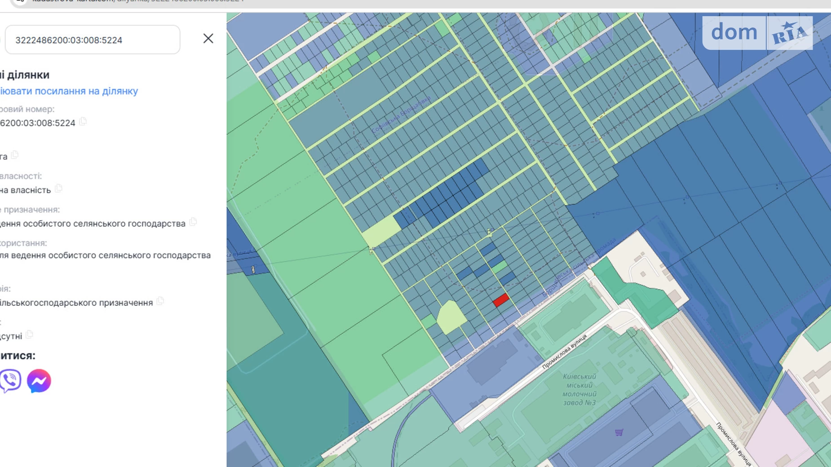Click the rounded light-green parcel near red plot

click(451, 317)
